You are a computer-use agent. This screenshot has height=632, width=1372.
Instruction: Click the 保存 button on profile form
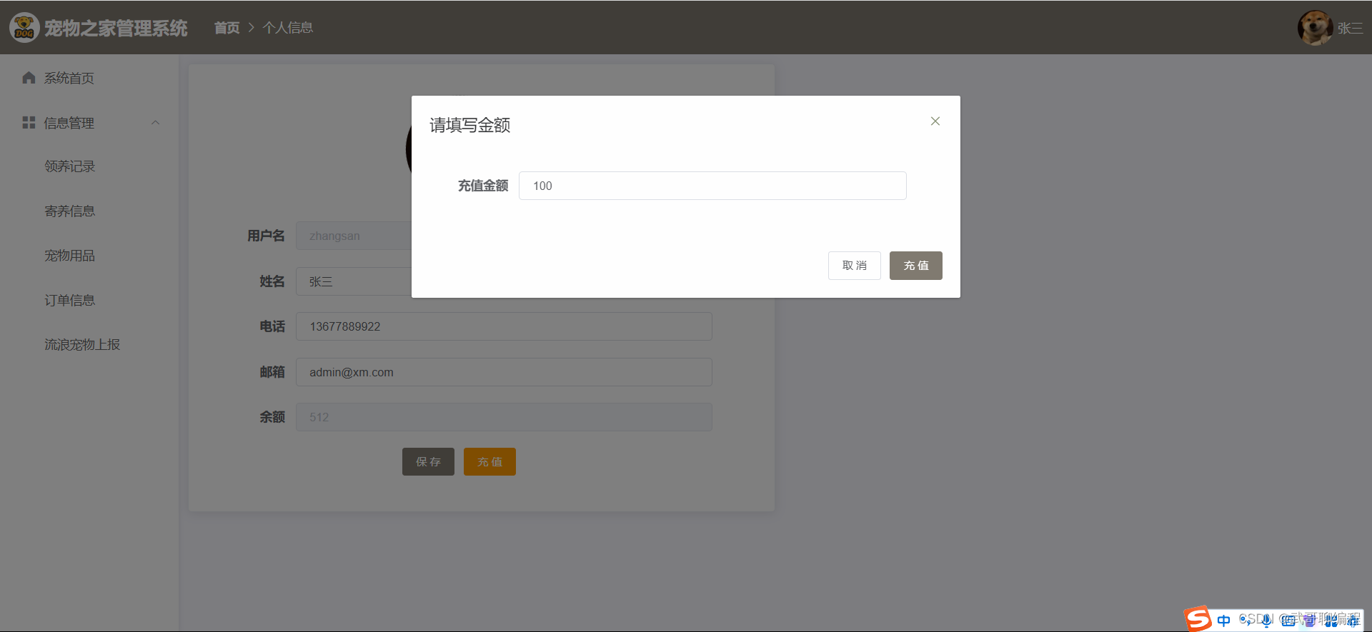[x=428, y=462]
